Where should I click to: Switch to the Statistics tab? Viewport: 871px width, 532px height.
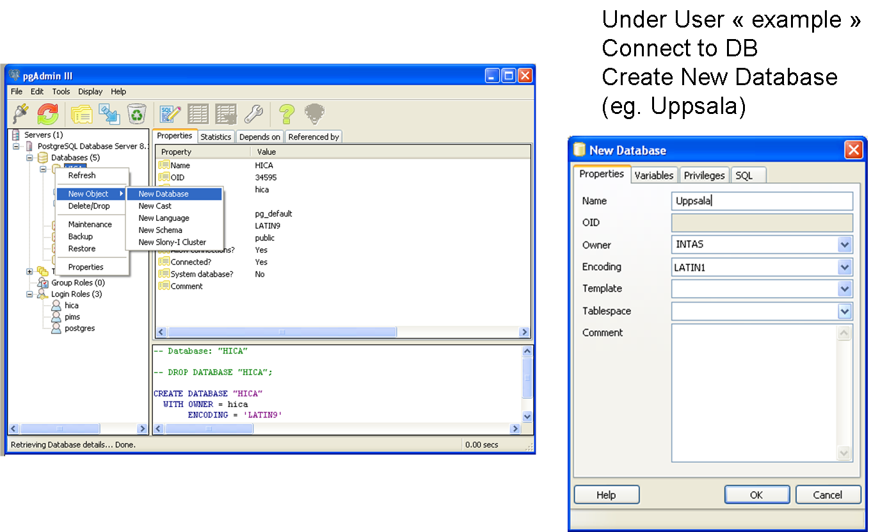(x=216, y=137)
